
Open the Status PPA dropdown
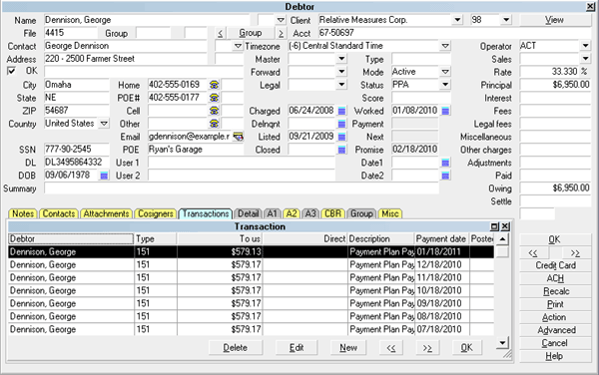pos(445,85)
